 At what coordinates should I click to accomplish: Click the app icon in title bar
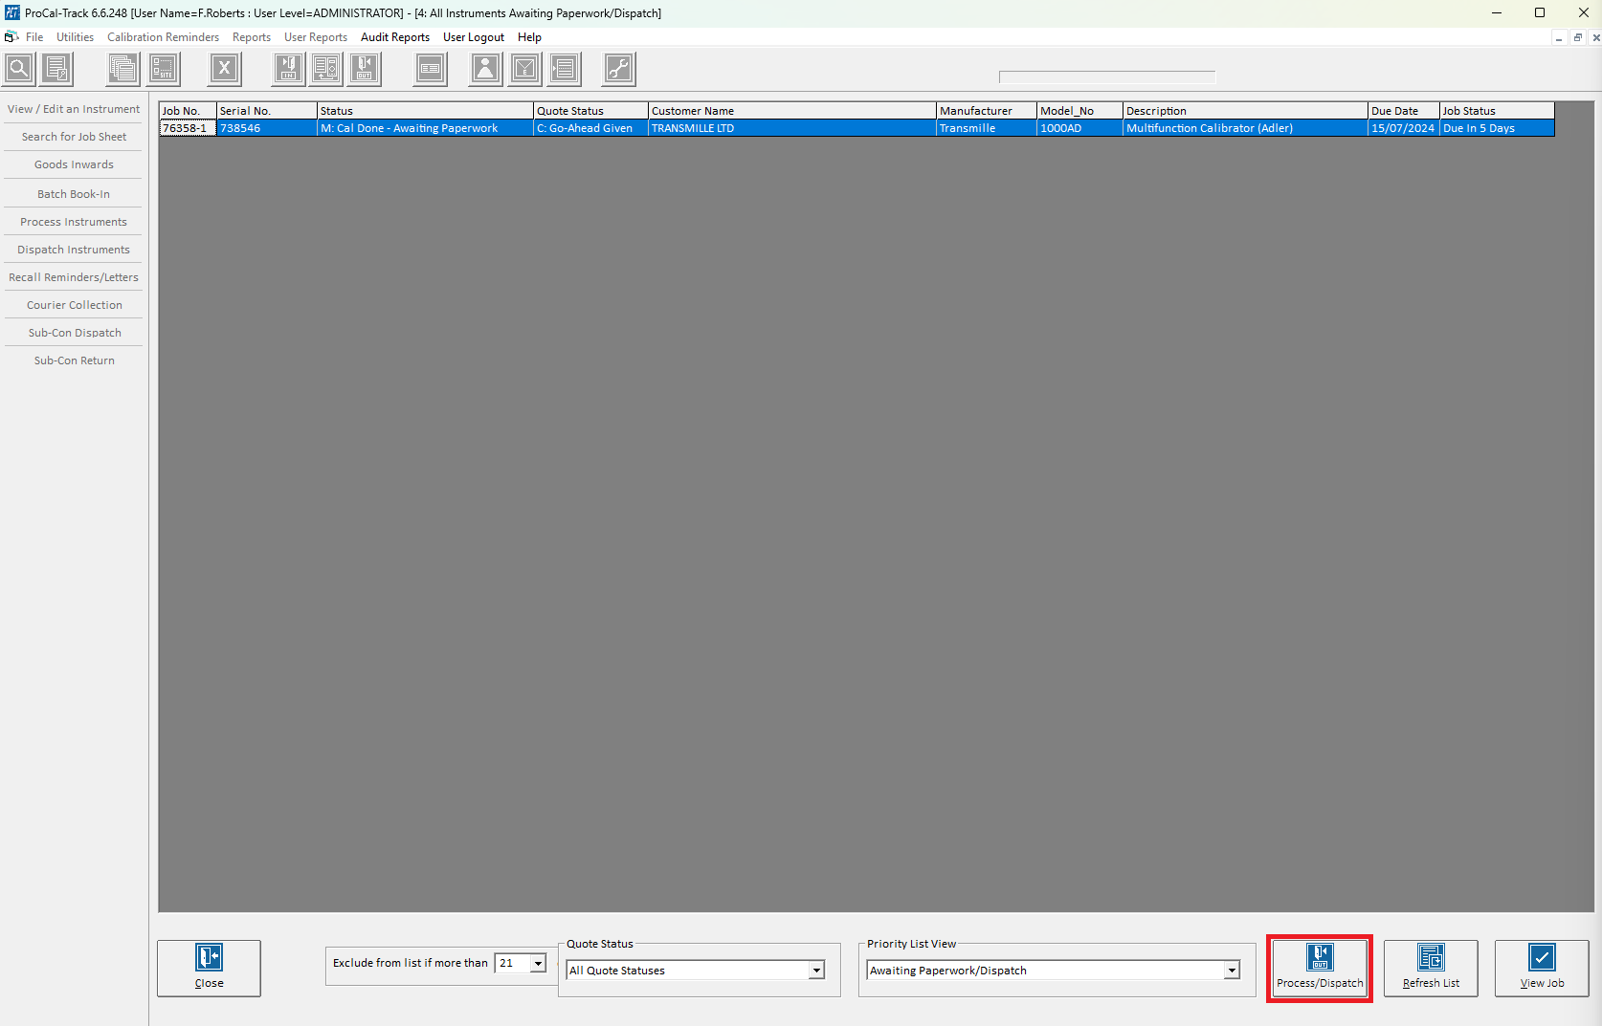click(11, 12)
